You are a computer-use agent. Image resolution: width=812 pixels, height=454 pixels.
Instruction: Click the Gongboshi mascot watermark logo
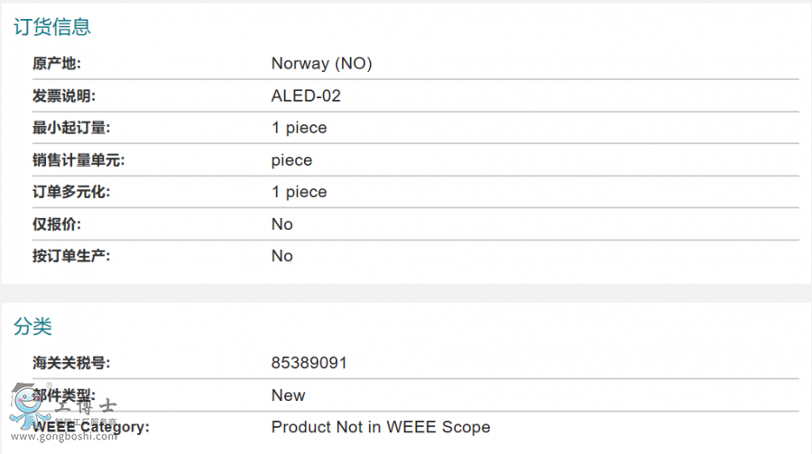coord(27,407)
